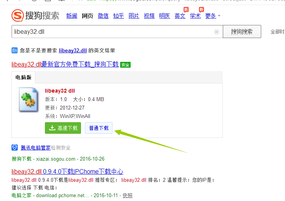Click the green 安全 badge
The width and height of the screenshot is (285, 201).
pyautogui.click(x=125, y=65)
